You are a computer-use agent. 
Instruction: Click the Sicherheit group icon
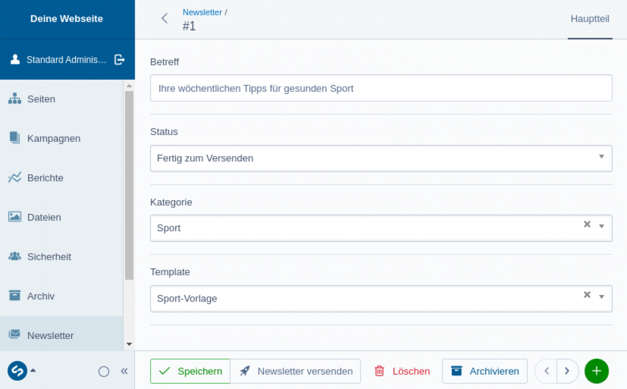[x=15, y=256]
